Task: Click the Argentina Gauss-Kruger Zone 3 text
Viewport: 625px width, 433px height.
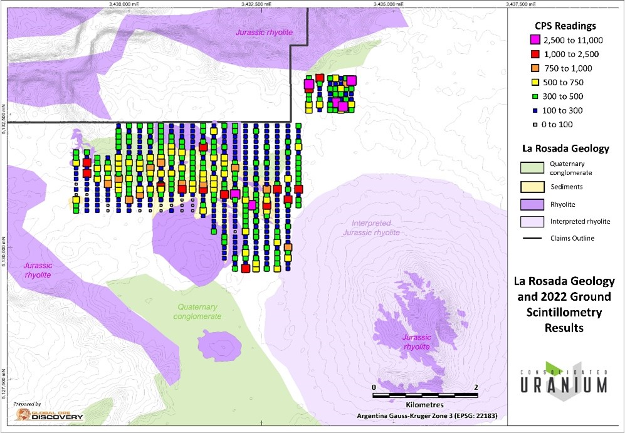Action: tap(427, 416)
